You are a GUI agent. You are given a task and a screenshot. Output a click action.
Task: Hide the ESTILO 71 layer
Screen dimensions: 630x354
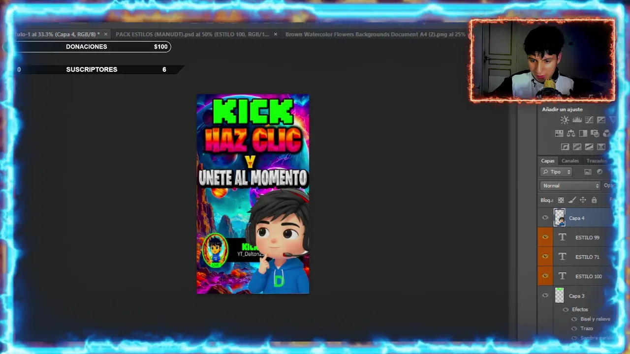545,257
